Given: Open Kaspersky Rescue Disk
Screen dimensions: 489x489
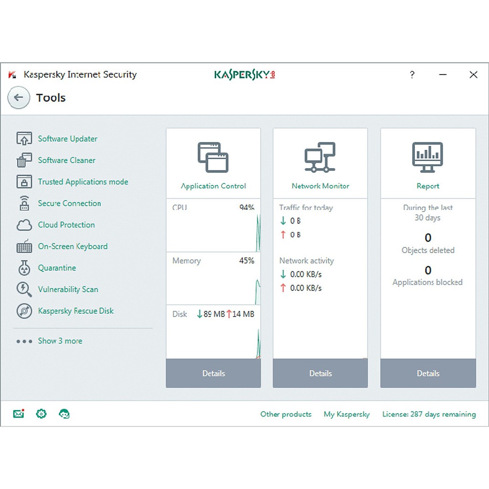Looking at the screenshot, I should tap(75, 311).
